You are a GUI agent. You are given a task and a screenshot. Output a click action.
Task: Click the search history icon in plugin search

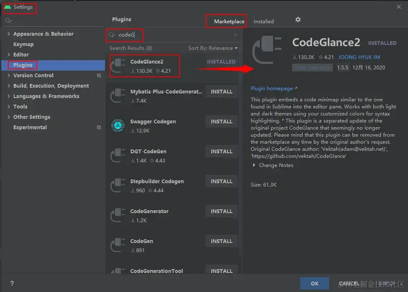point(112,35)
